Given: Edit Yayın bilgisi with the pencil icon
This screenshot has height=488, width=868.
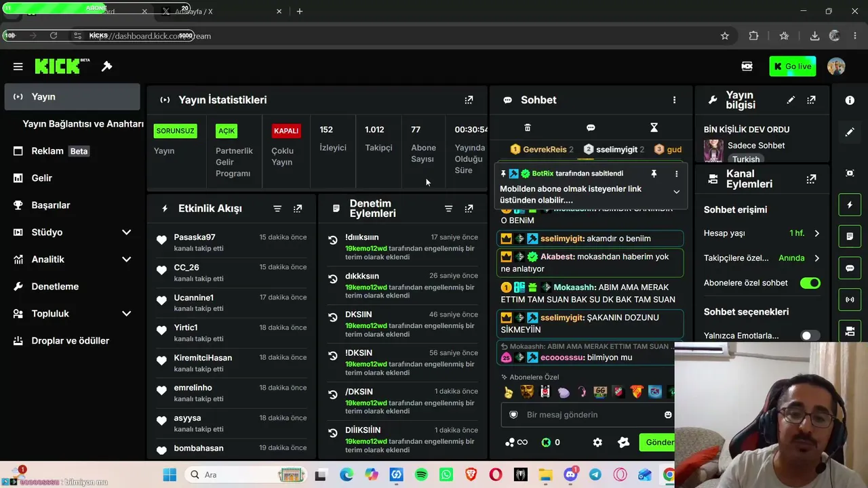Looking at the screenshot, I should tap(791, 100).
